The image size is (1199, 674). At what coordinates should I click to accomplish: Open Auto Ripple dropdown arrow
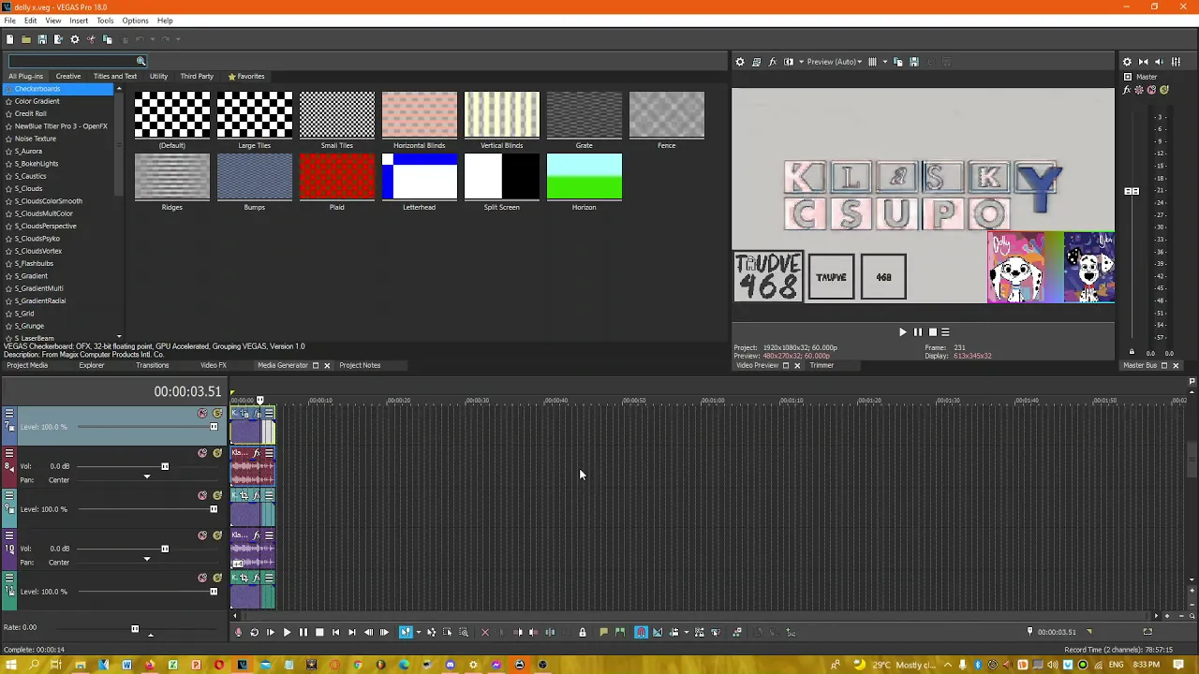click(x=685, y=633)
